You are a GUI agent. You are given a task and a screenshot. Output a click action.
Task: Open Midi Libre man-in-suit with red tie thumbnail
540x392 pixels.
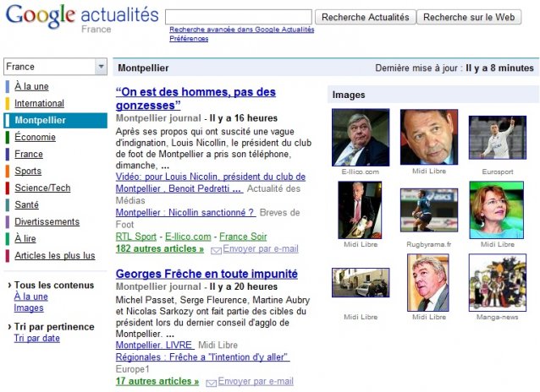360,210
